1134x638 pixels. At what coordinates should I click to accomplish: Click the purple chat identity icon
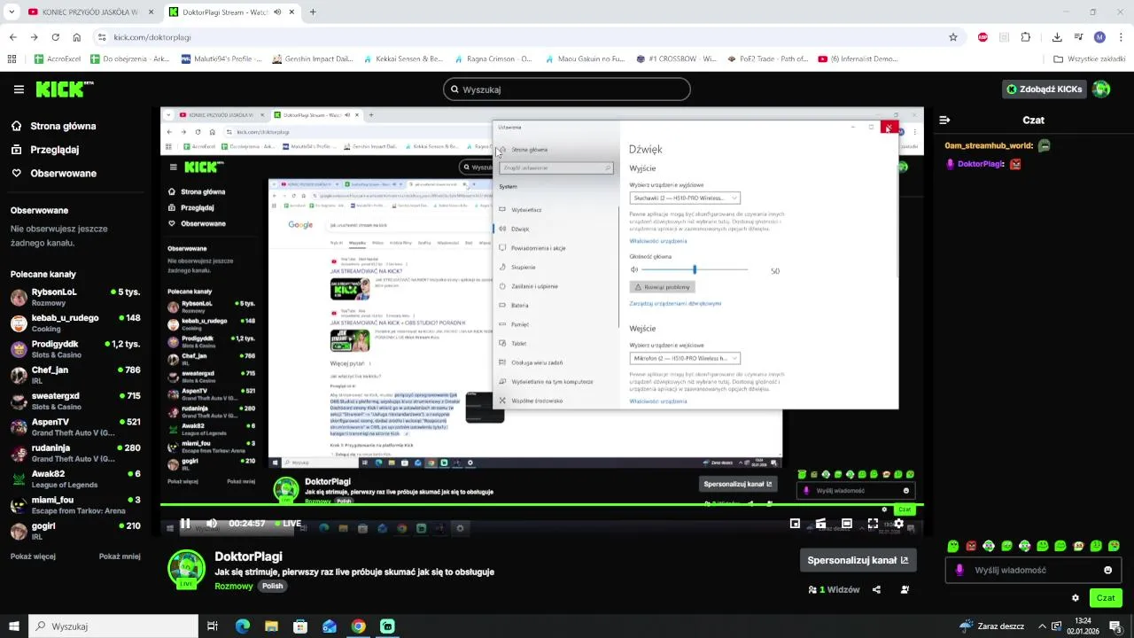[x=959, y=570]
